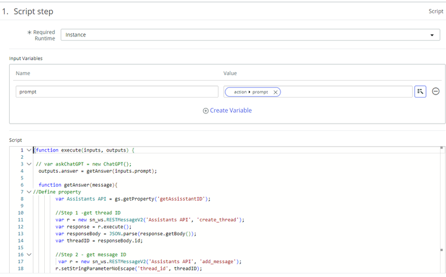Click the //Step 1 -get thread ID comment
This screenshot has height=277, width=446.
click(x=88, y=213)
